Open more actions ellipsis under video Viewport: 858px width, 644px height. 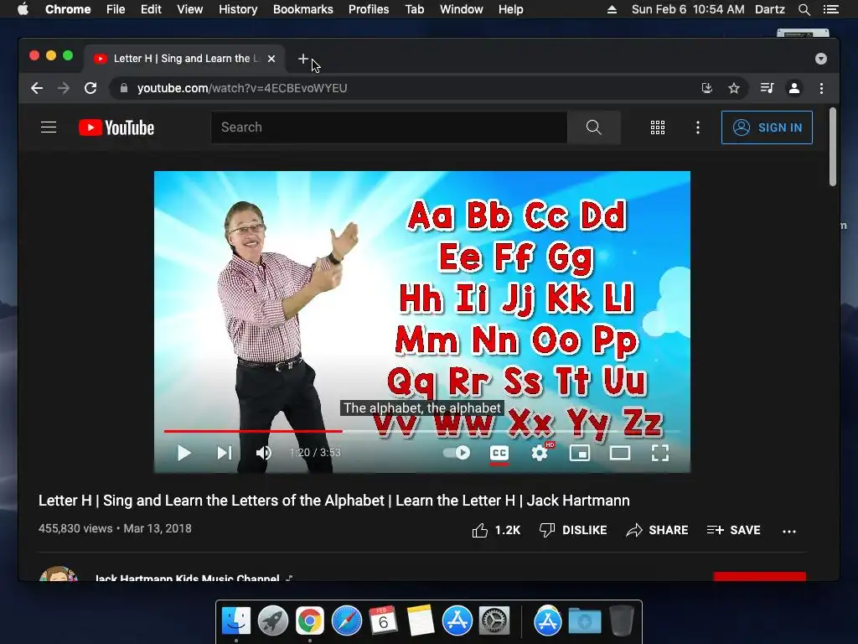tap(789, 531)
